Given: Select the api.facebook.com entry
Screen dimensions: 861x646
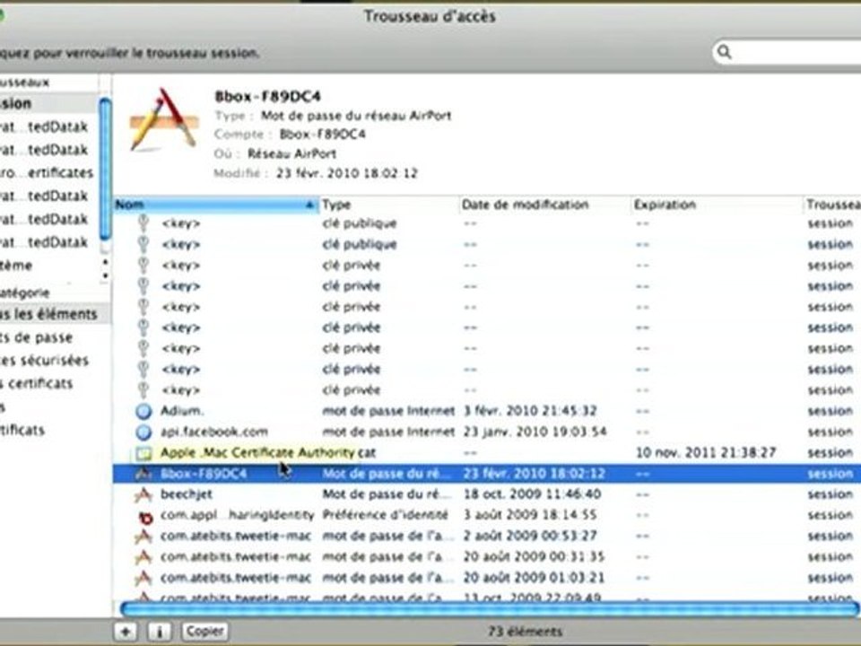Looking at the screenshot, I should pyautogui.click(x=214, y=432).
